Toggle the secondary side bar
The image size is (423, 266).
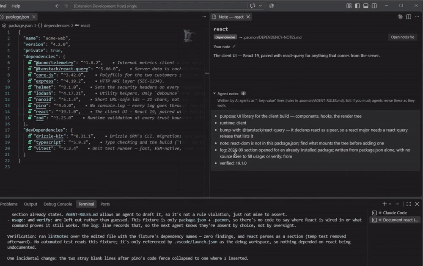tap(374, 6)
